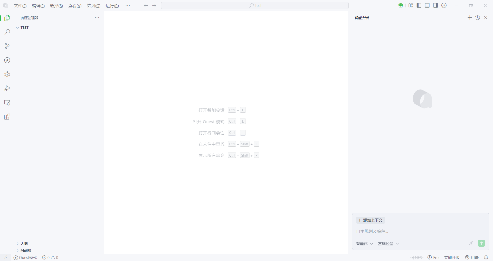Click the 智能会话 panel title

[362, 18]
